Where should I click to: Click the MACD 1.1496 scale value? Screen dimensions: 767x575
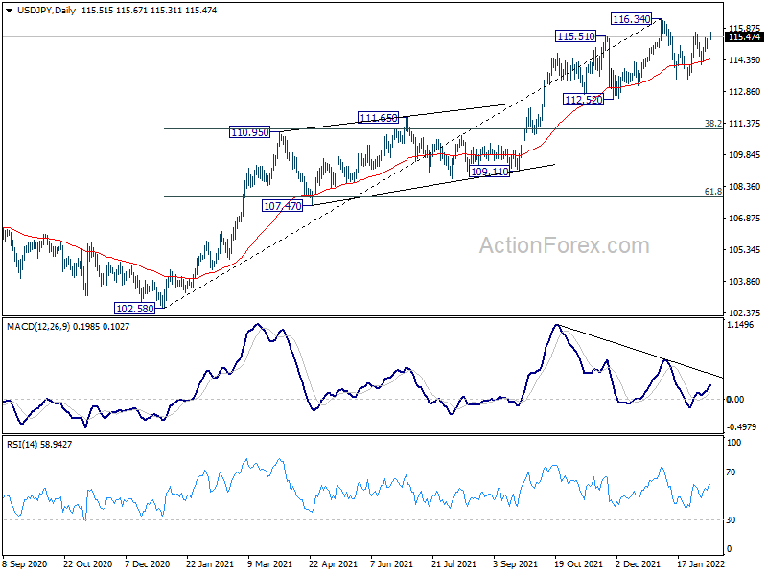[x=741, y=325]
